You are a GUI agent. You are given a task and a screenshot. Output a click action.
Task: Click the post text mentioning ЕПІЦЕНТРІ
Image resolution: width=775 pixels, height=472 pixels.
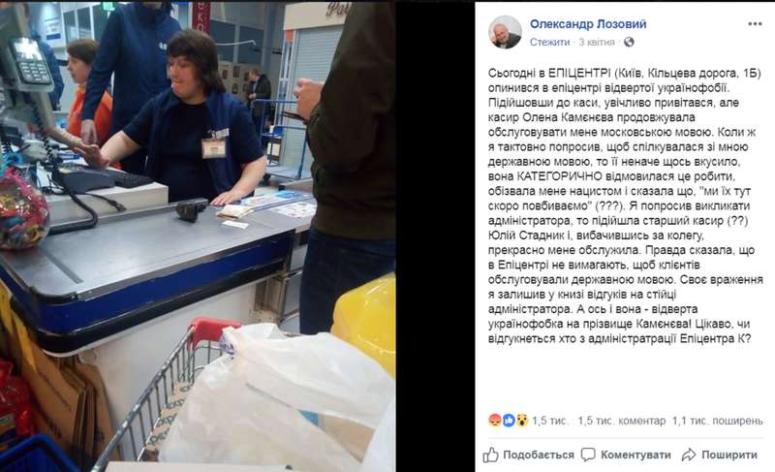(x=625, y=205)
